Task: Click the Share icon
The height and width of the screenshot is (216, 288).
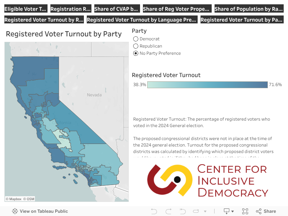Action: tap(266, 211)
